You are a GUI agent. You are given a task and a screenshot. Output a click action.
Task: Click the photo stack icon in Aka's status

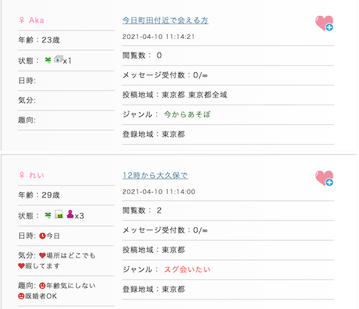pyautogui.click(x=58, y=60)
